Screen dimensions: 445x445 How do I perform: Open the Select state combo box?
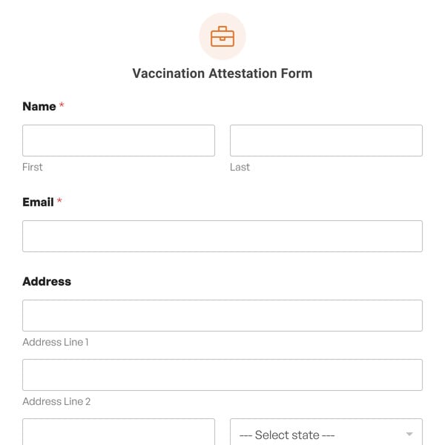[x=319, y=435]
